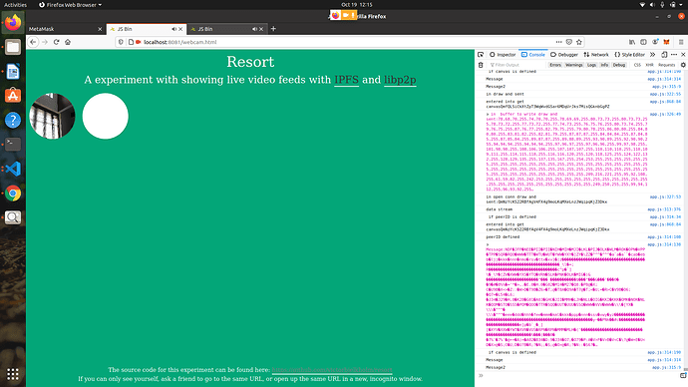Image resolution: width=688 pixels, height=387 pixels.
Task: Clear the console with the trash icon
Action: (481, 65)
